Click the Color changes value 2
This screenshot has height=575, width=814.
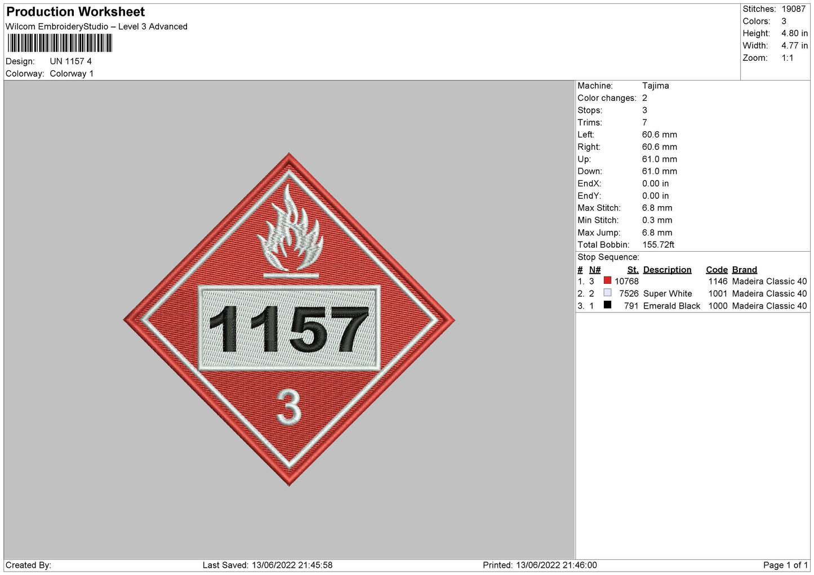tap(645, 98)
